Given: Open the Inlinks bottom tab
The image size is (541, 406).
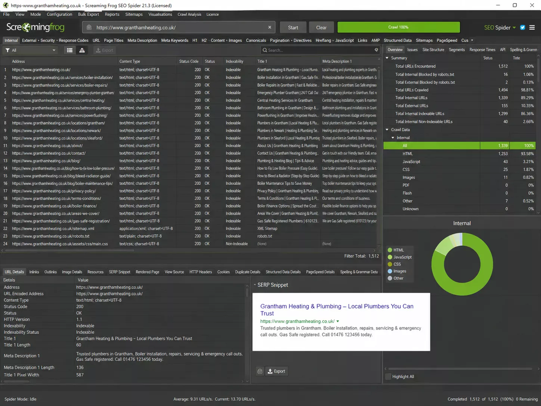Looking at the screenshot, I should point(34,272).
